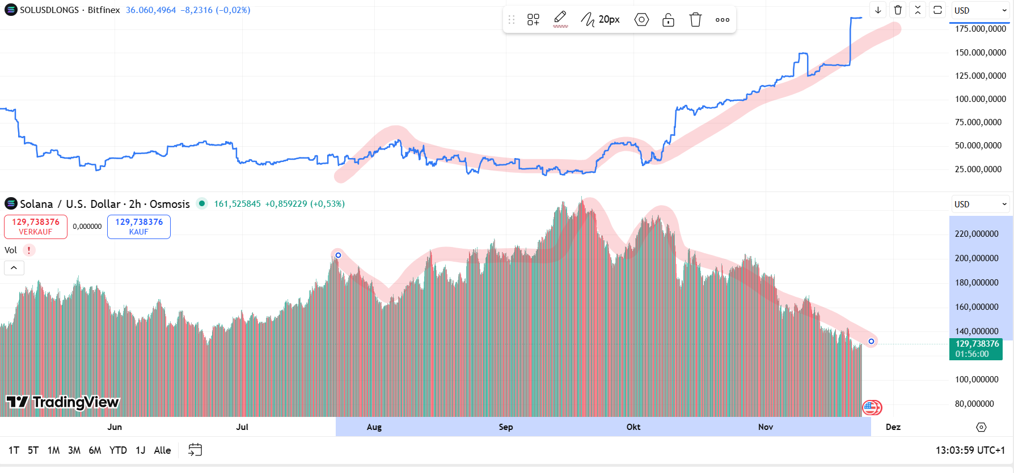Open the top pane USD currency dropdown
Viewport: 1014px width, 473px height.
coord(980,10)
